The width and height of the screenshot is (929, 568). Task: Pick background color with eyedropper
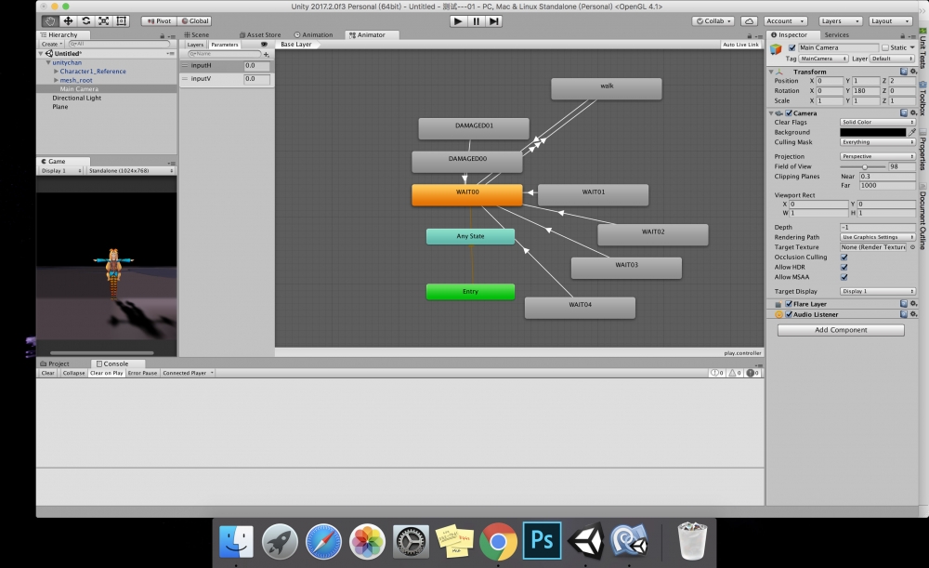[912, 132]
